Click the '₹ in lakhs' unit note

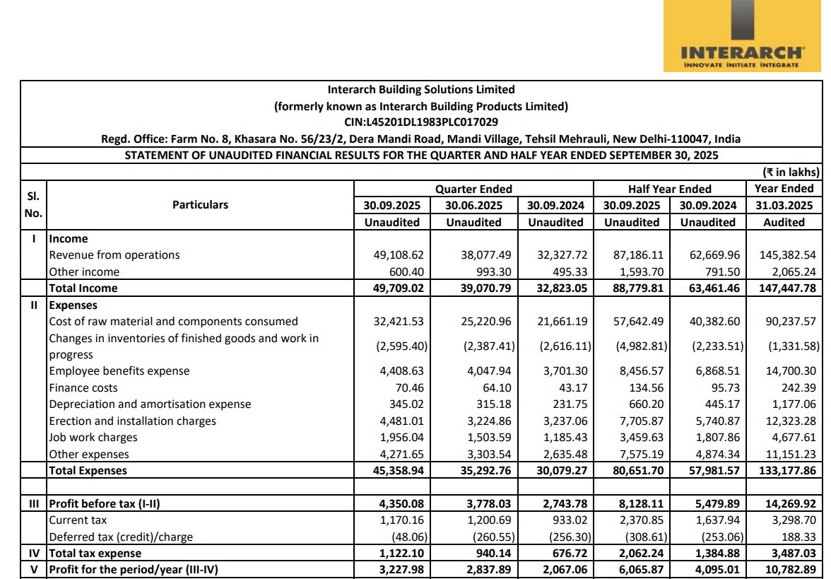(x=791, y=172)
